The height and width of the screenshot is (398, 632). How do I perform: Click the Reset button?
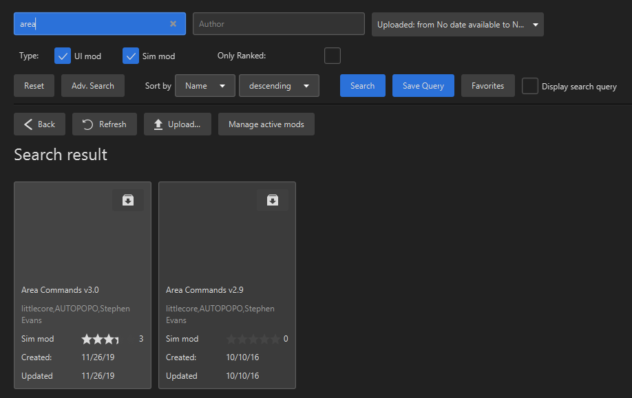pyautogui.click(x=34, y=86)
